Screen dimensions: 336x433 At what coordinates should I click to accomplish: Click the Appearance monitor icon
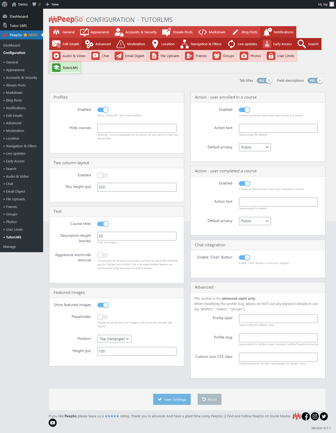tap(84, 32)
